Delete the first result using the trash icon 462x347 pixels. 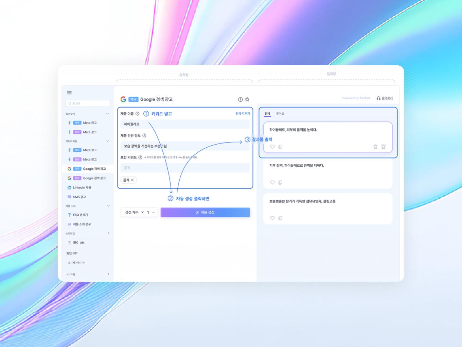[375, 147]
